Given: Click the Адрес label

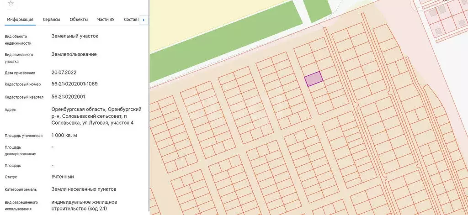Looking at the screenshot, I should 10,110.
